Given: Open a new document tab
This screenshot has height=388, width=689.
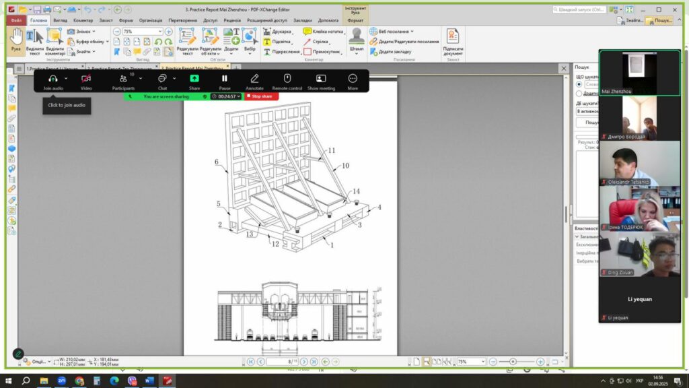Looking at the screenshot, I should click(236, 68).
